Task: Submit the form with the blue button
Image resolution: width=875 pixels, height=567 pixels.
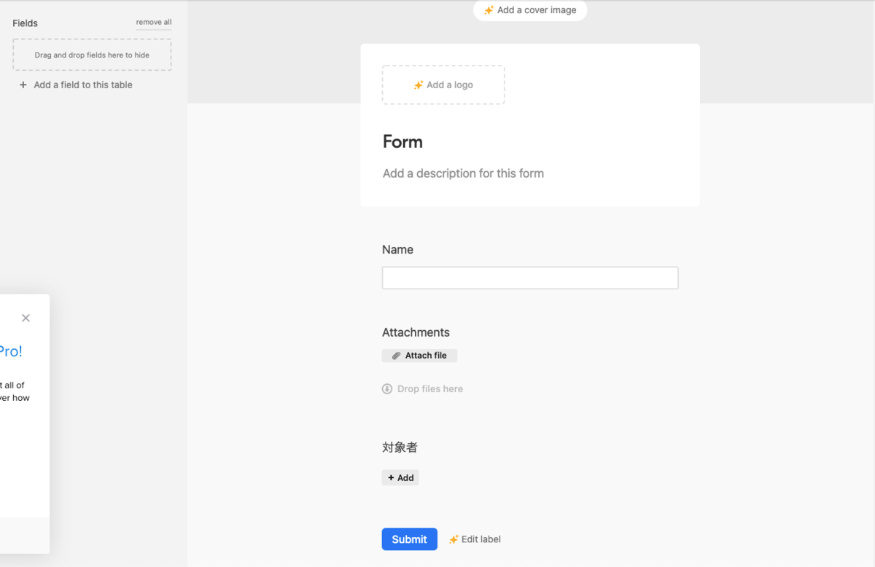Action: pyautogui.click(x=410, y=539)
